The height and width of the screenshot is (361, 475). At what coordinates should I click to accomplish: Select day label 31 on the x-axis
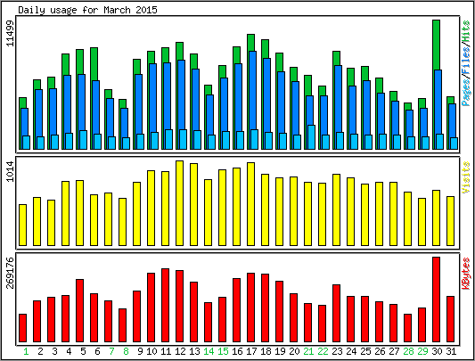click(451, 351)
